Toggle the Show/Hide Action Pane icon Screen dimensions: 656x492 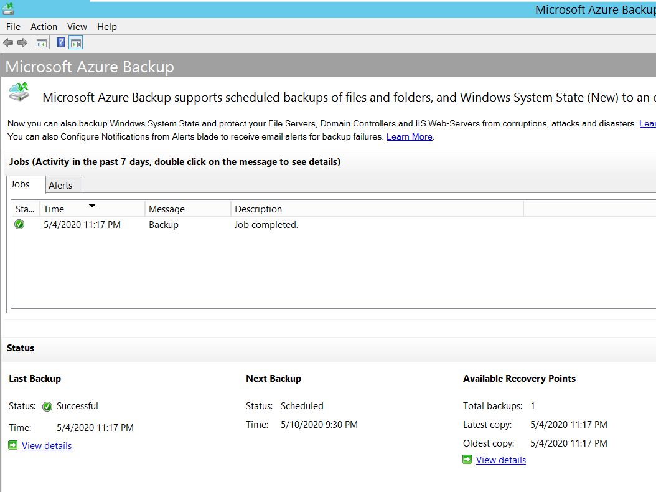coord(76,43)
